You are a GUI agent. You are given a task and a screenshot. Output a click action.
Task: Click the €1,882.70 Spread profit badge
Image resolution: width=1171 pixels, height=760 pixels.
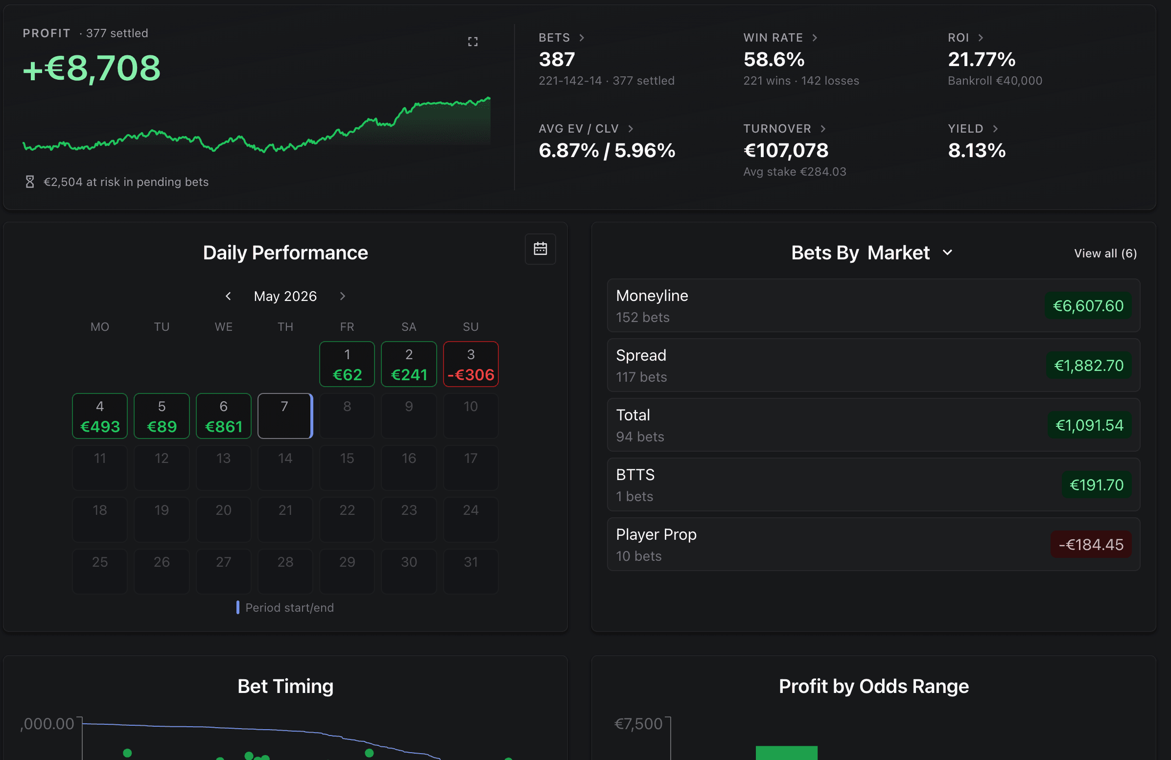[1088, 366]
